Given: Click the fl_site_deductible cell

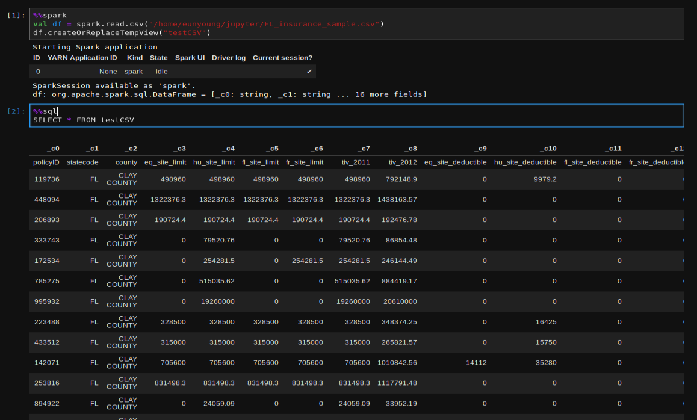Looking at the screenshot, I should click(592, 162).
